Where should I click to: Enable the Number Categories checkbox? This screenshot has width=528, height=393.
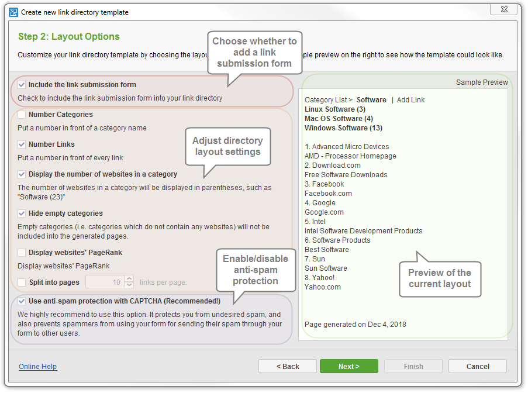[22, 115]
